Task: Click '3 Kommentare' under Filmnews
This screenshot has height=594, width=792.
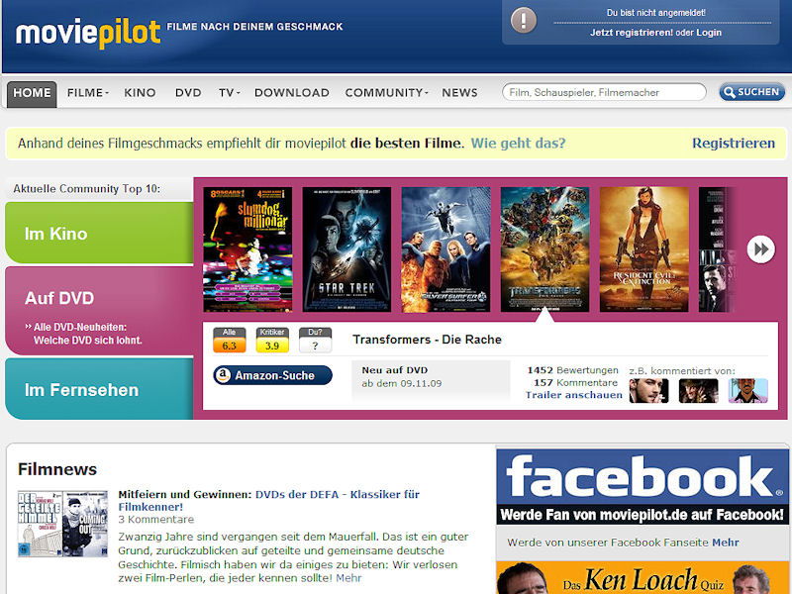Action: point(156,519)
